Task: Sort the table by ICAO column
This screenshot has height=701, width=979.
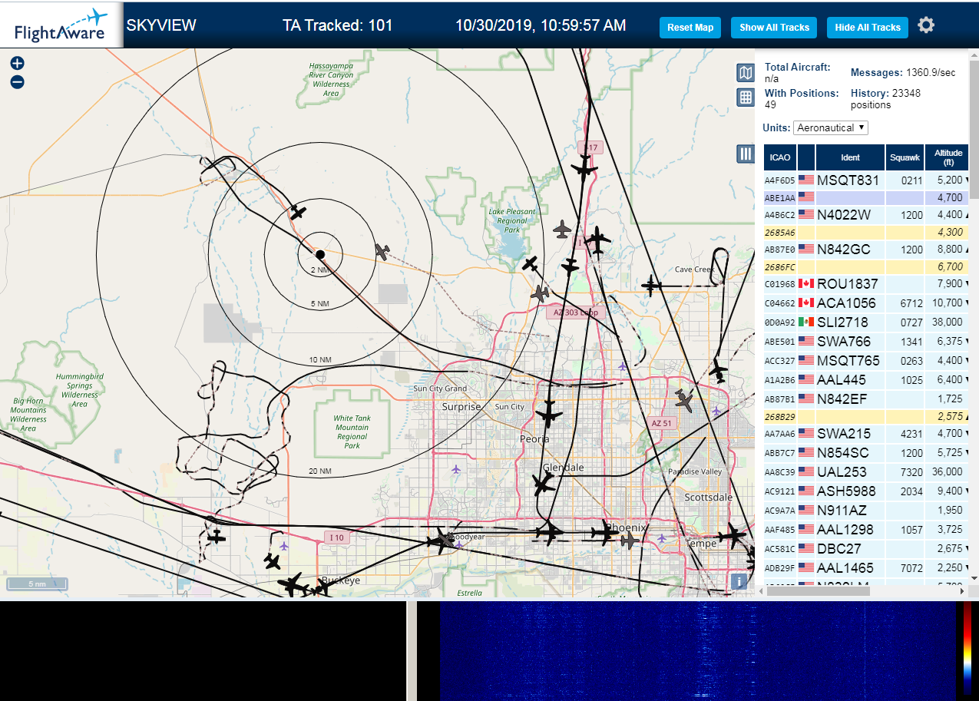Action: click(x=780, y=157)
